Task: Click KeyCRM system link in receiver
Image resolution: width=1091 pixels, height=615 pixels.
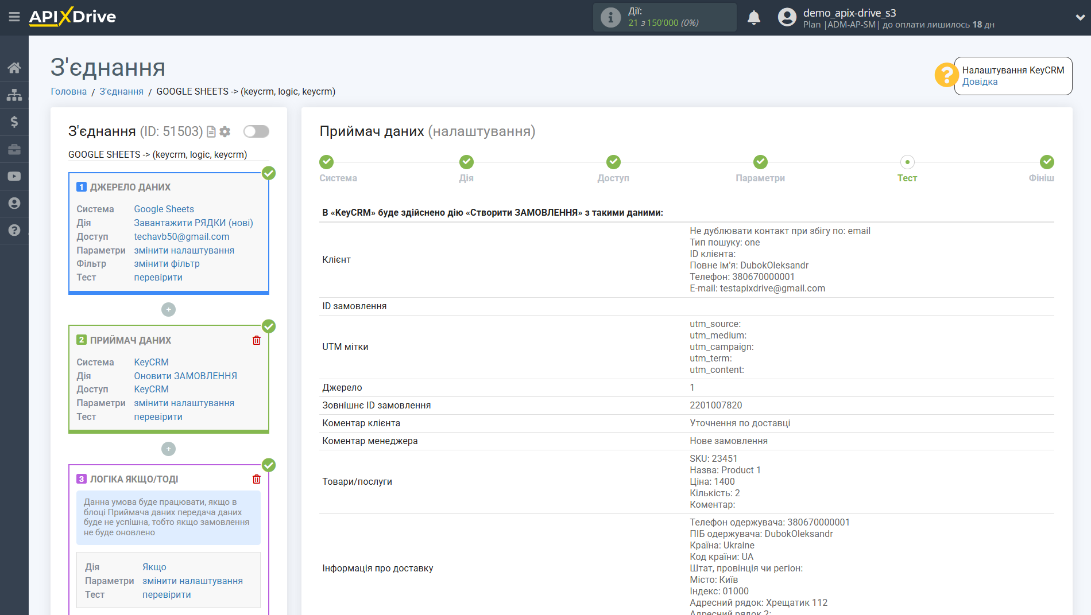Action: (x=151, y=362)
